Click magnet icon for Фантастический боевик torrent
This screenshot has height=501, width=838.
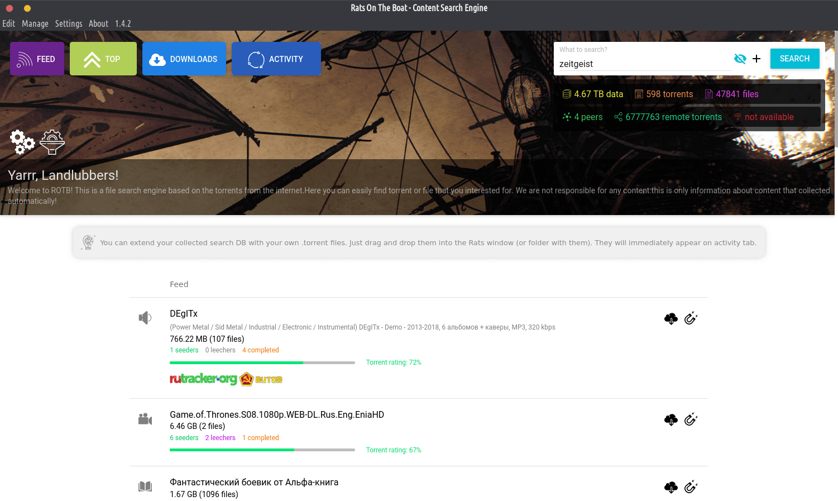point(691,487)
